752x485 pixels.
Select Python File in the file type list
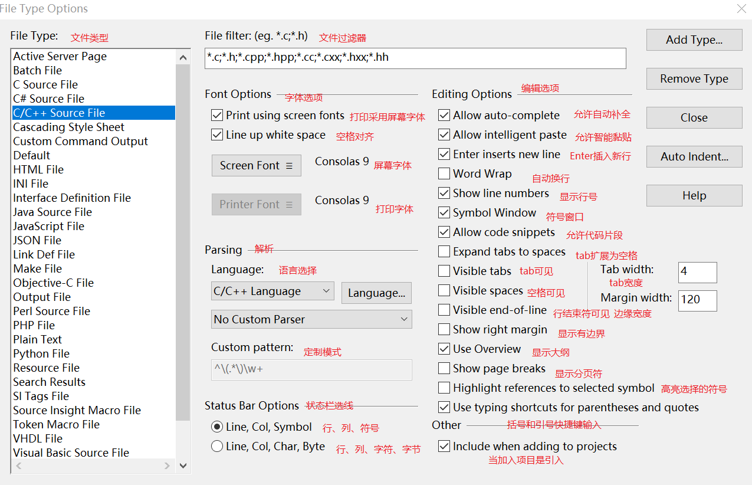pos(41,354)
